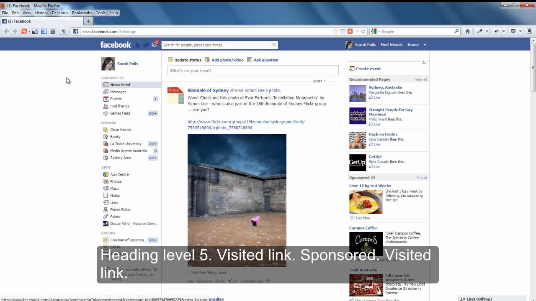Open the File menu
The height and width of the screenshot is (301, 536).
tap(5, 13)
